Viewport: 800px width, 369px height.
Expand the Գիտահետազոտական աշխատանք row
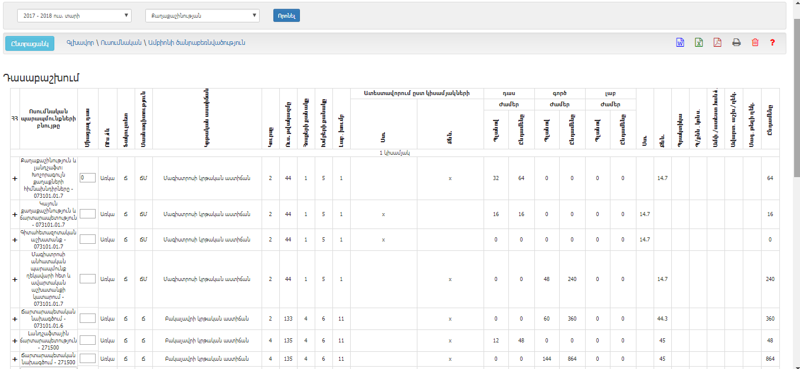coord(15,240)
